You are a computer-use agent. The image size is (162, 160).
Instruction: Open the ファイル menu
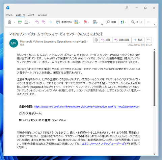(9, 15)
